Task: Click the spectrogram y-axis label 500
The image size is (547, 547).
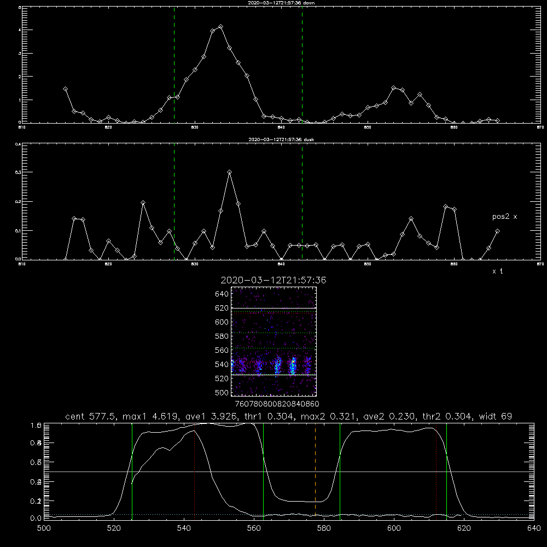Action: point(222,392)
